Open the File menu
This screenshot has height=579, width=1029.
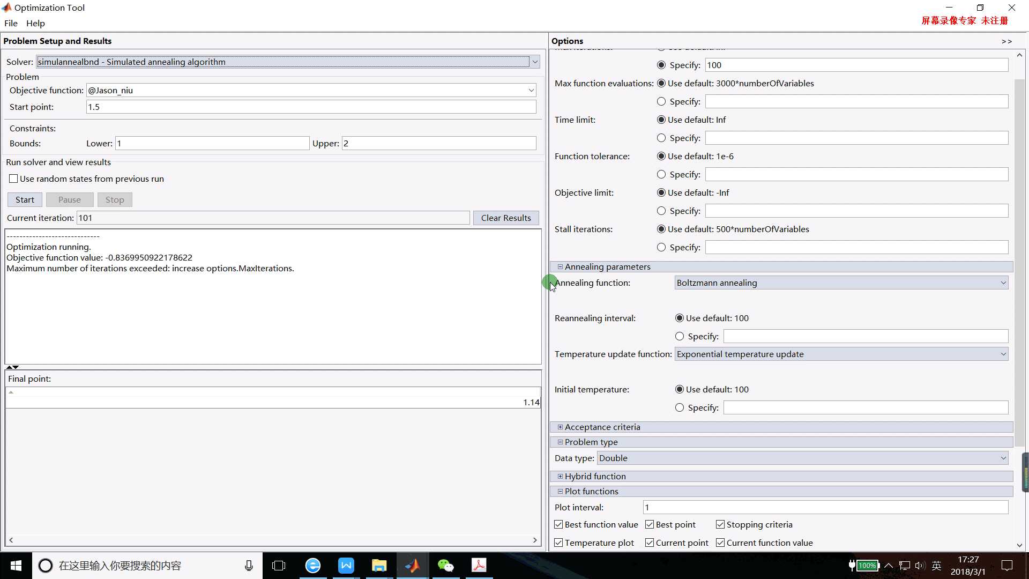(11, 24)
